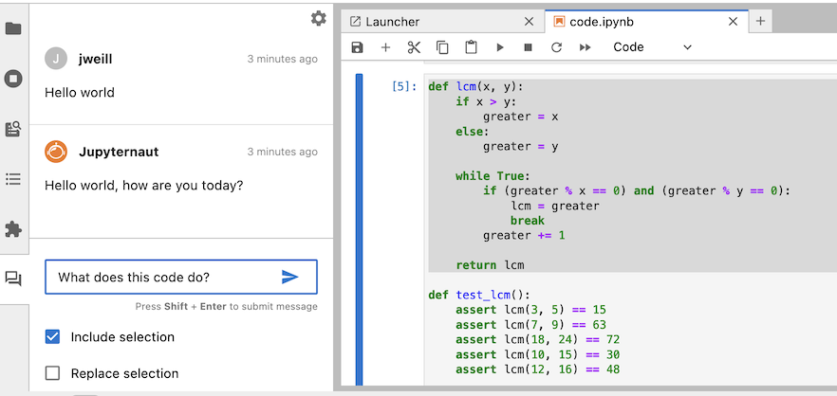The width and height of the screenshot is (837, 396).
Task: Copy the selected cell
Action: (442, 47)
